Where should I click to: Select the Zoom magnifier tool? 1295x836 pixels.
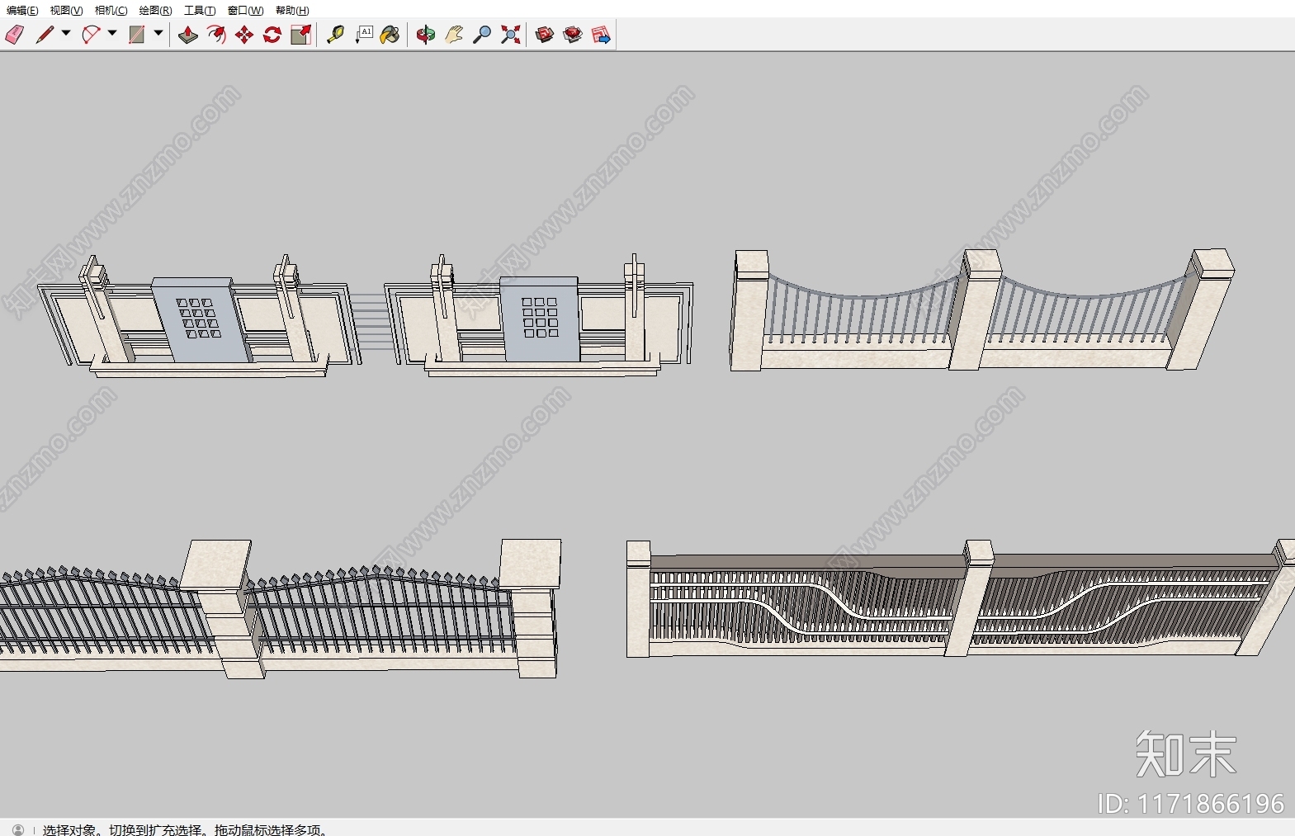pos(482,35)
